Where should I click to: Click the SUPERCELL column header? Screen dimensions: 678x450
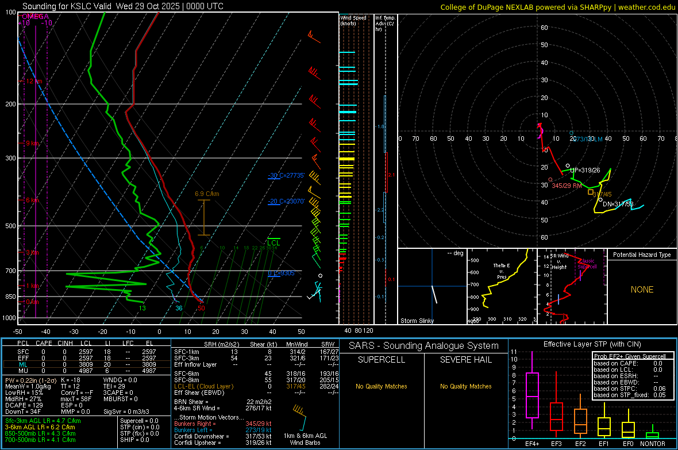382,360
